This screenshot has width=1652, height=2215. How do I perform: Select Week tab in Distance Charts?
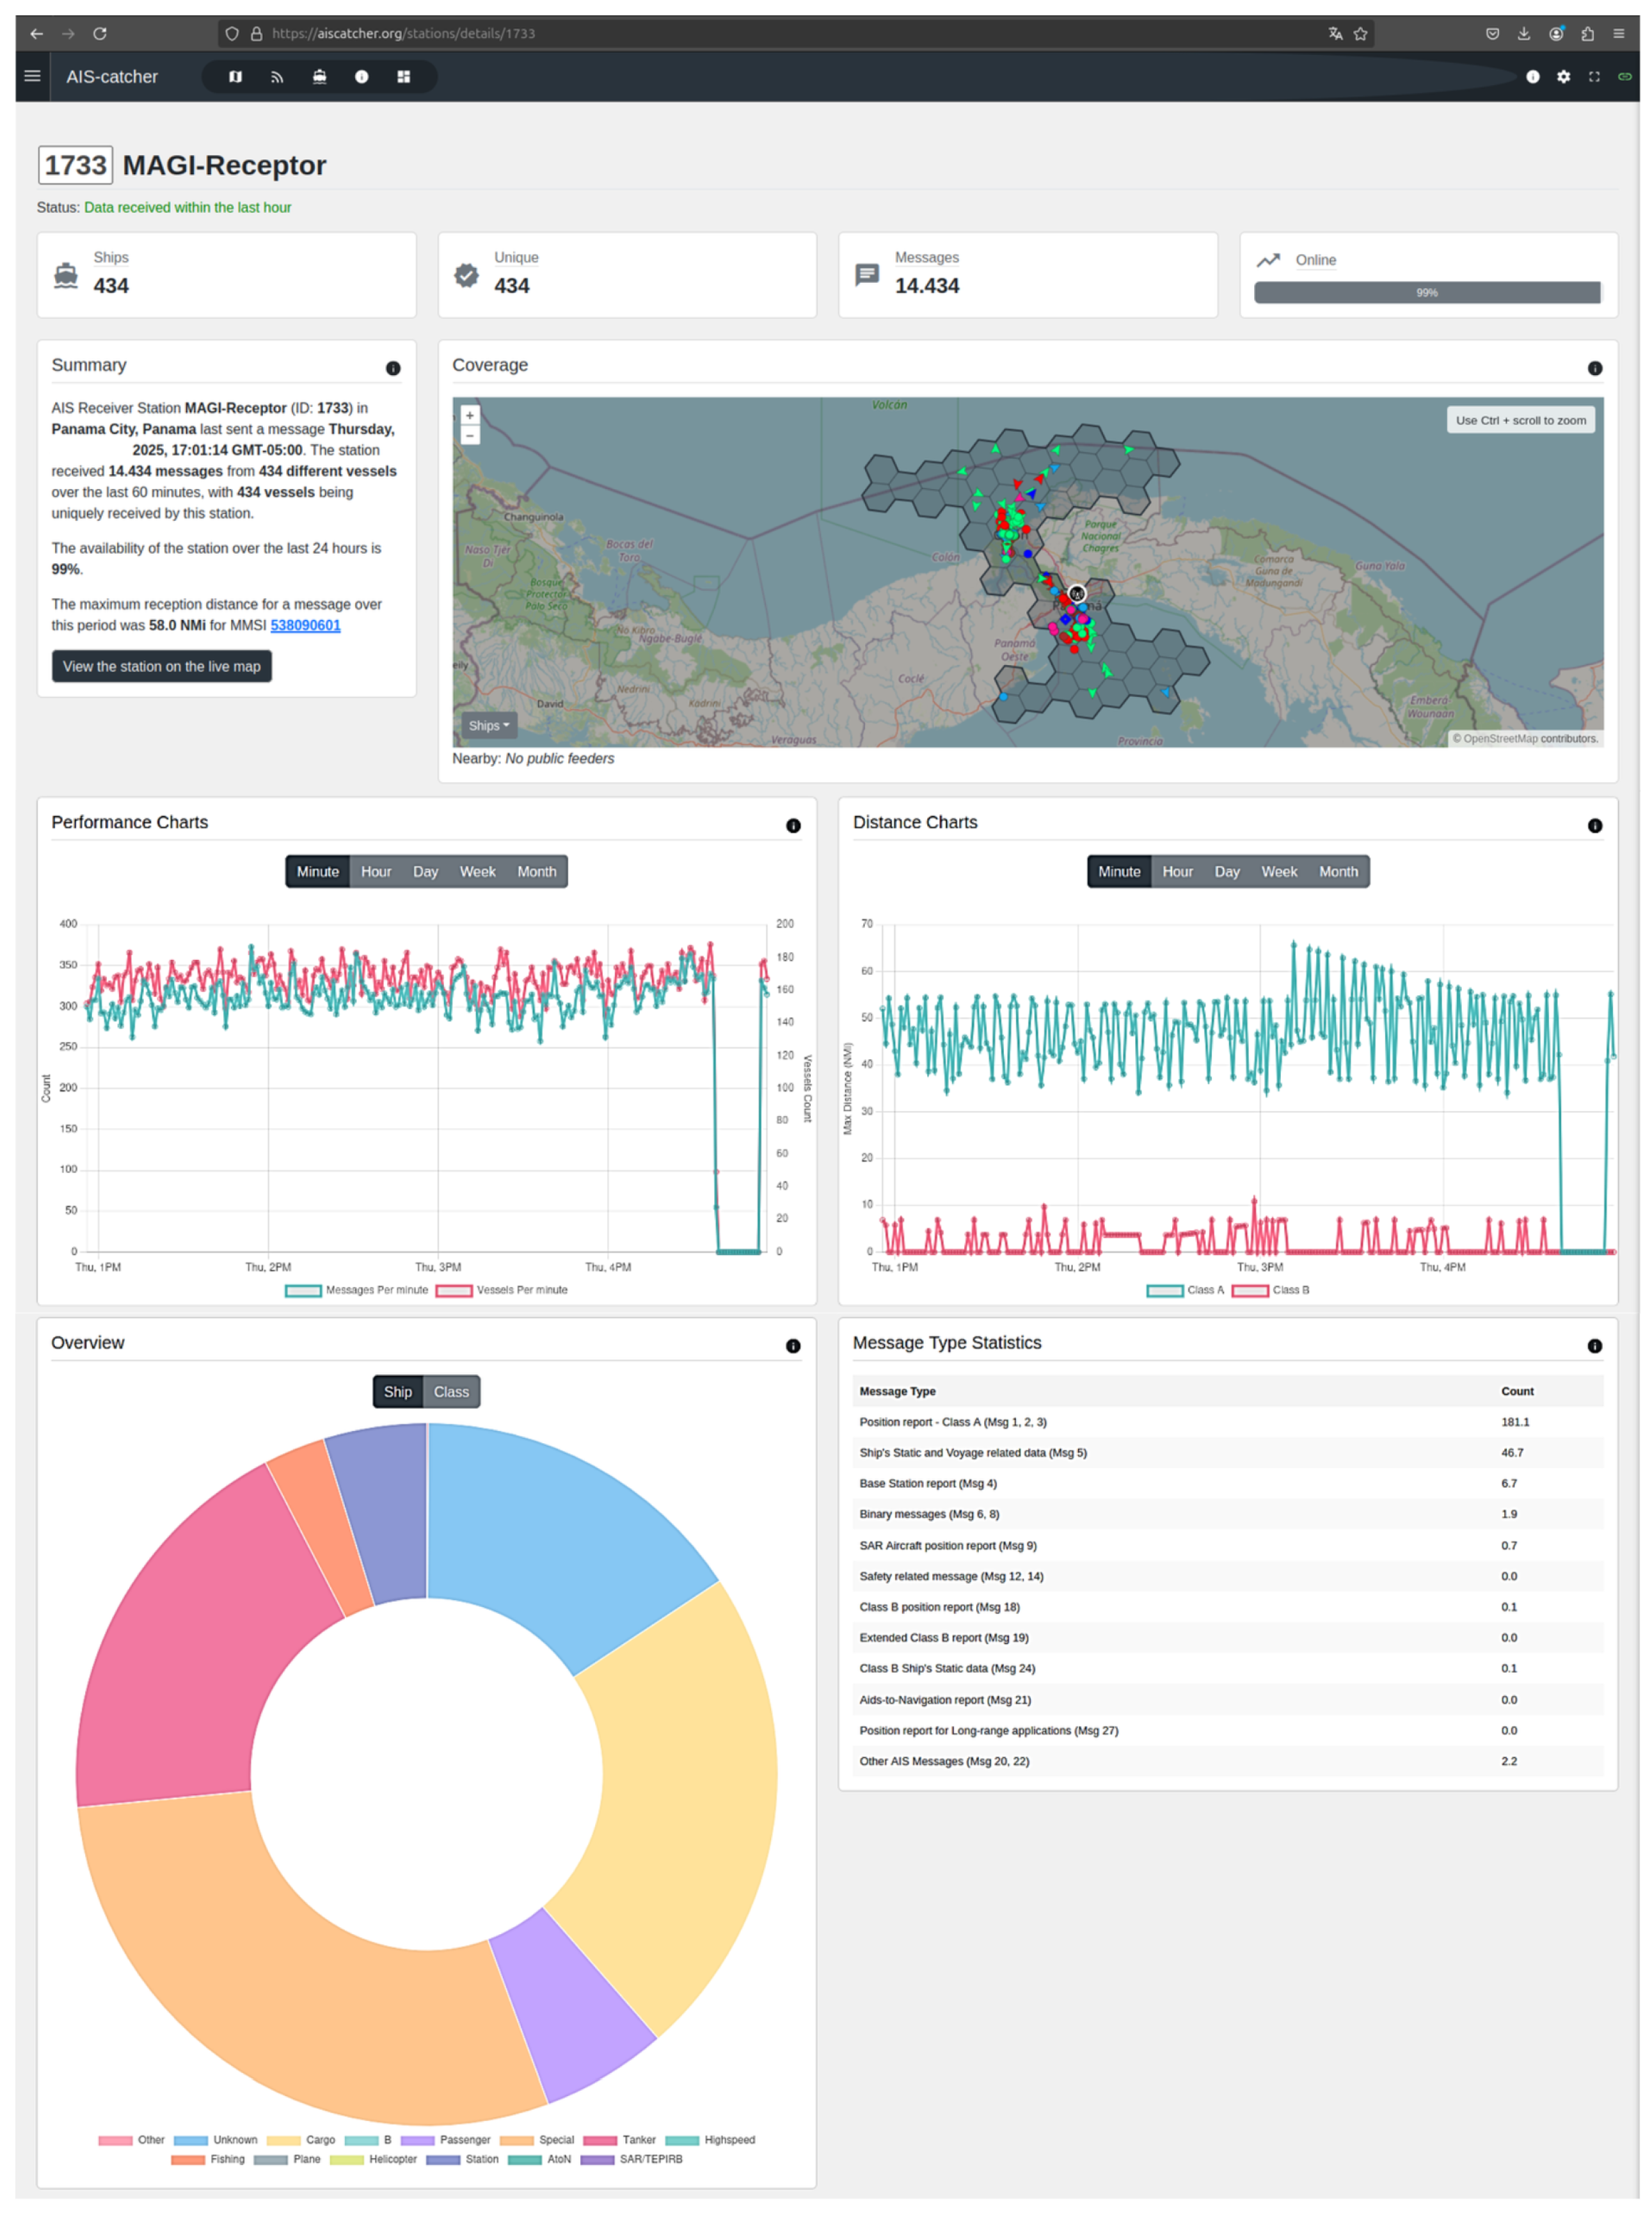1278,871
